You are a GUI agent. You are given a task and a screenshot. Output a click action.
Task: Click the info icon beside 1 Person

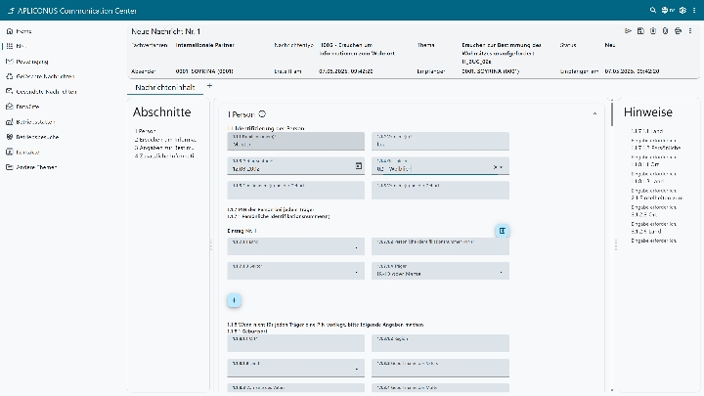(x=262, y=114)
